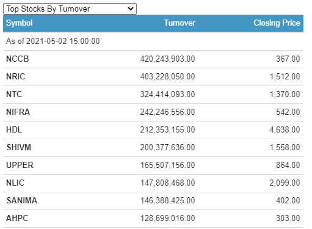312x229 pixels.
Task: Select the SANIMA stock symbol
Action: [22, 201]
